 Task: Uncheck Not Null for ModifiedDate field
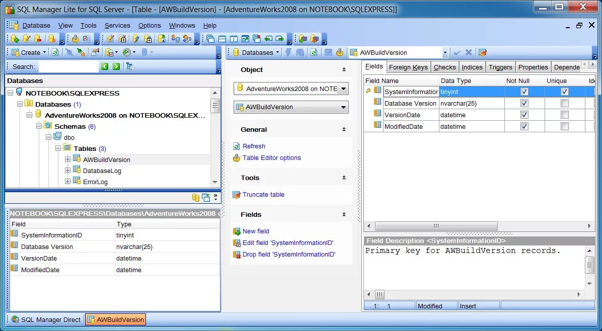point(524,126)
